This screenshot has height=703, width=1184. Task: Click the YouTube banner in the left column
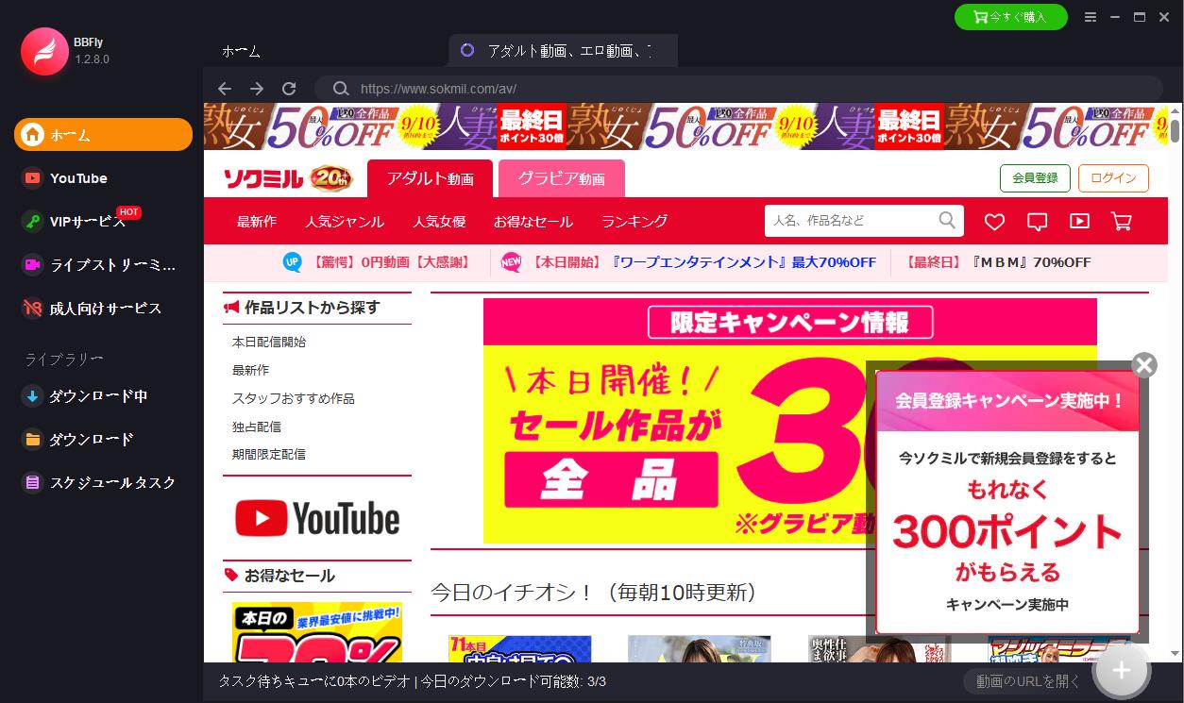coord(317,518)
